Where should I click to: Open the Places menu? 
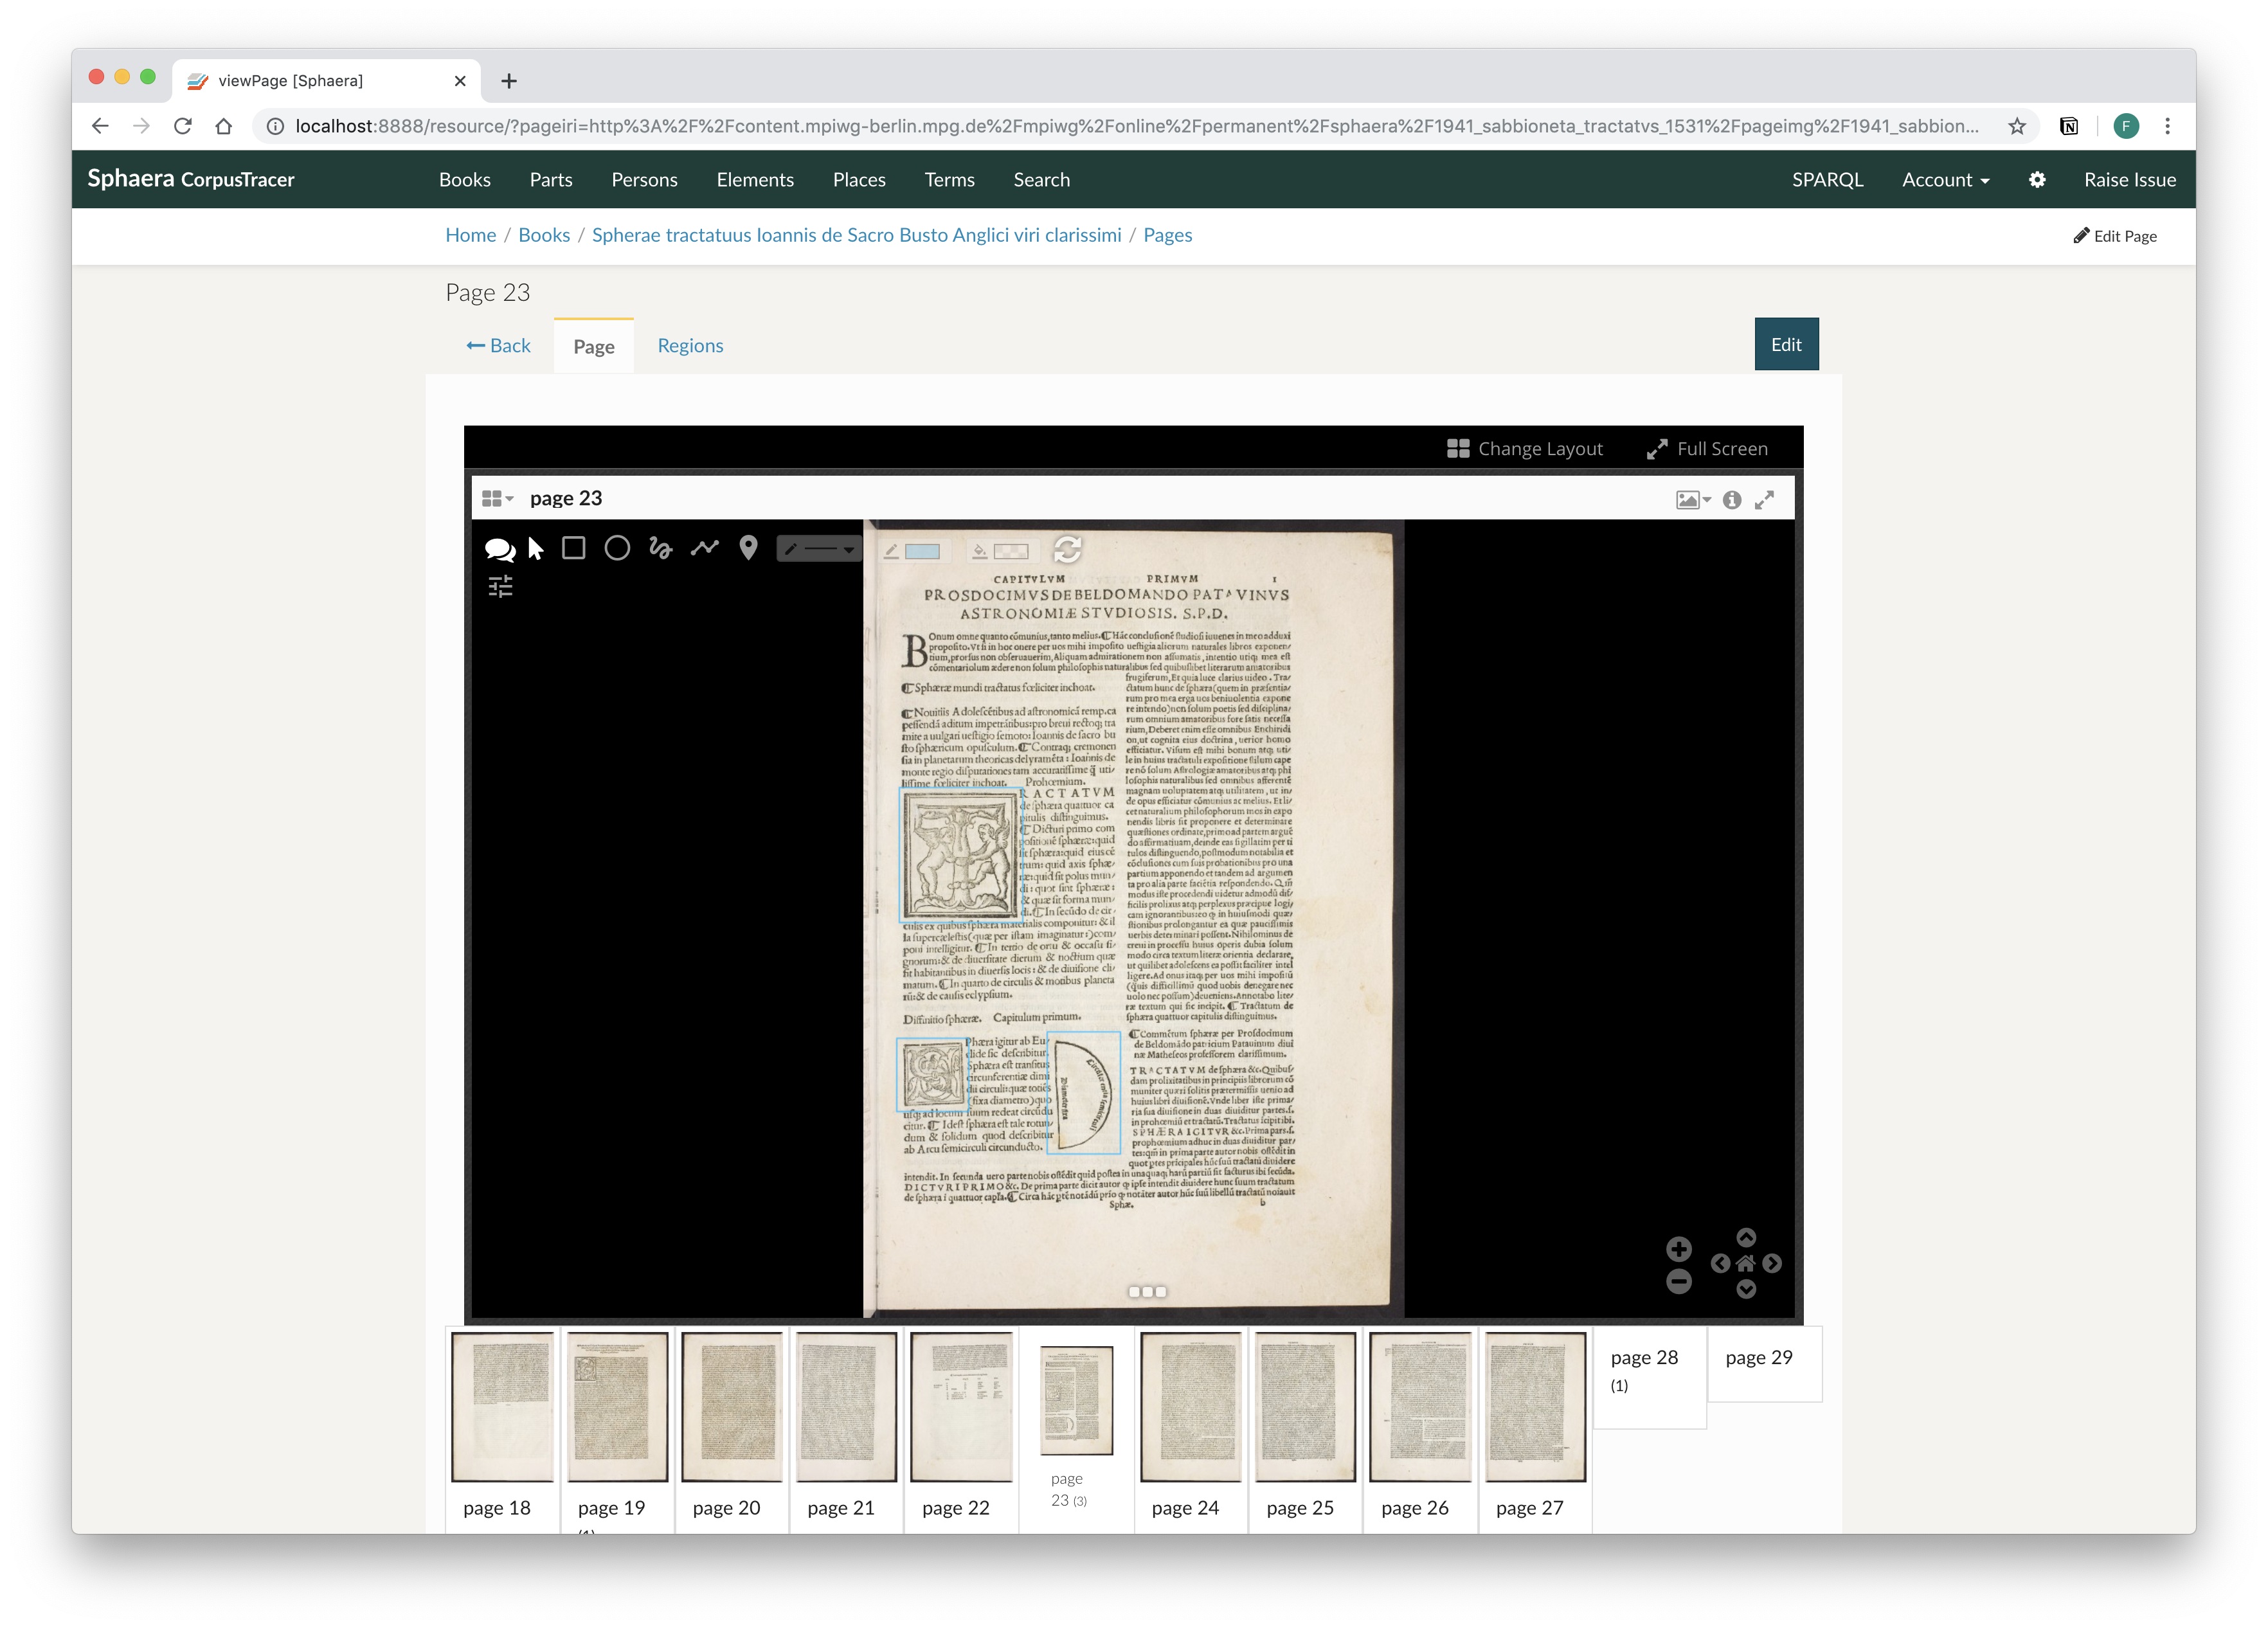859,179
